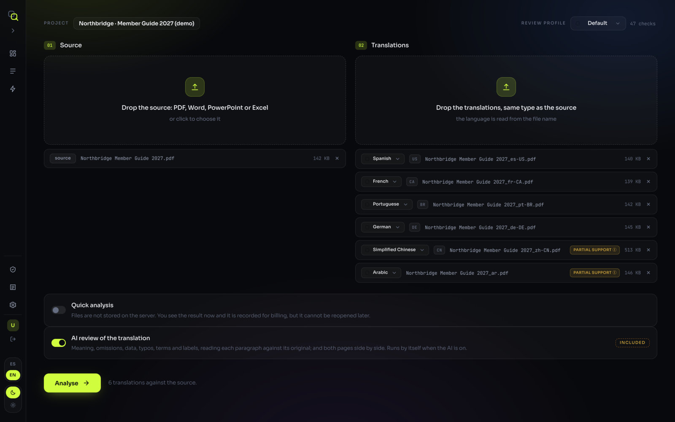This screenshot has height=422, width=675.
Task: Click the translations upload arrow icon
Action: click(506, 87)
